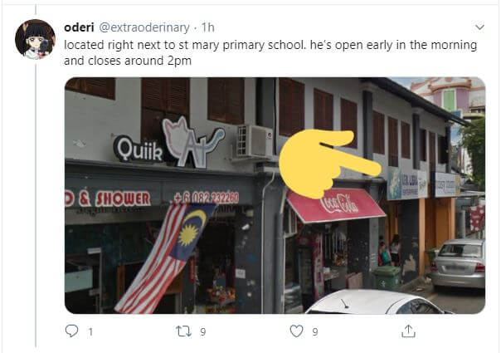
Task: Retweet this tweet using the arrows icon
Action: (x=183, y=331)
